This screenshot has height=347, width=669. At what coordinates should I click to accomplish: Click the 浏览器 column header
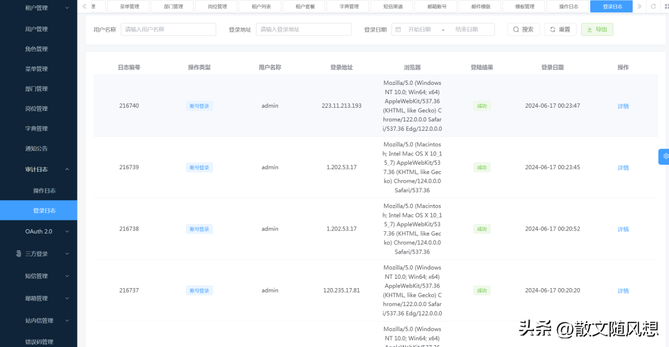pyautogui.click(x=412, y=68)
